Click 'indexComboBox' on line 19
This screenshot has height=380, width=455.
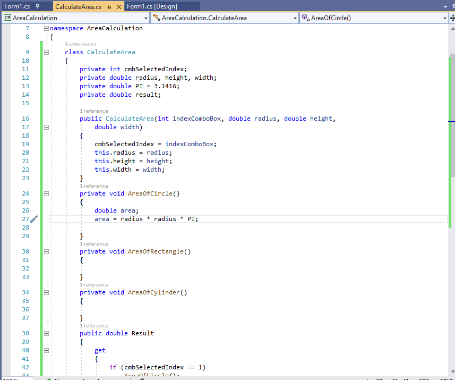click(x=189, y=144)
